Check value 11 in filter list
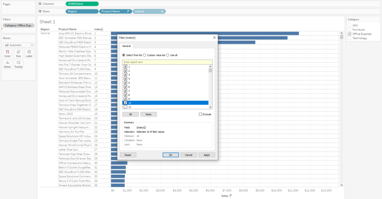The width and height of the screenshot is (382, 199). (125, 107)
